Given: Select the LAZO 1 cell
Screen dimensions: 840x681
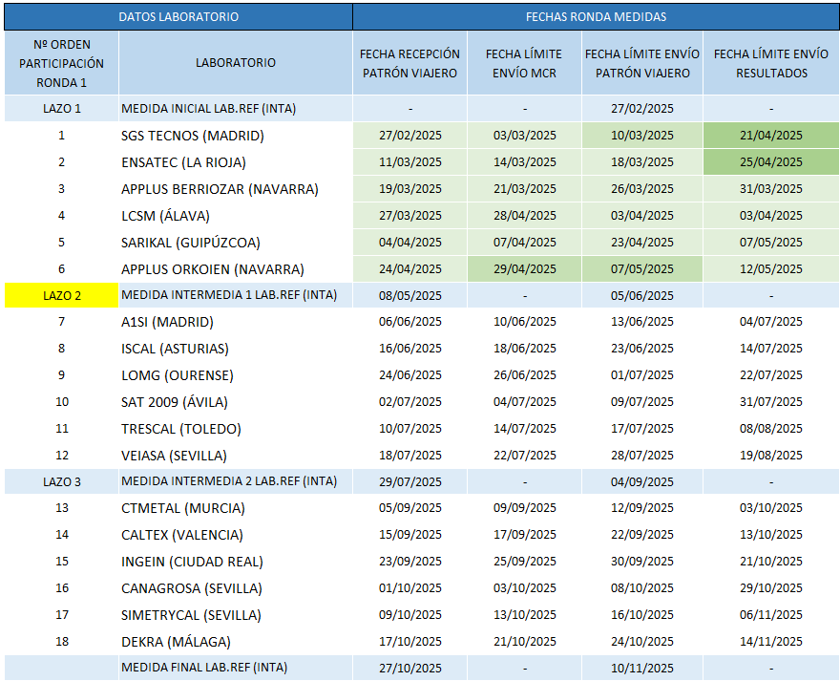Looking at the screenshot, I should 62,108.
